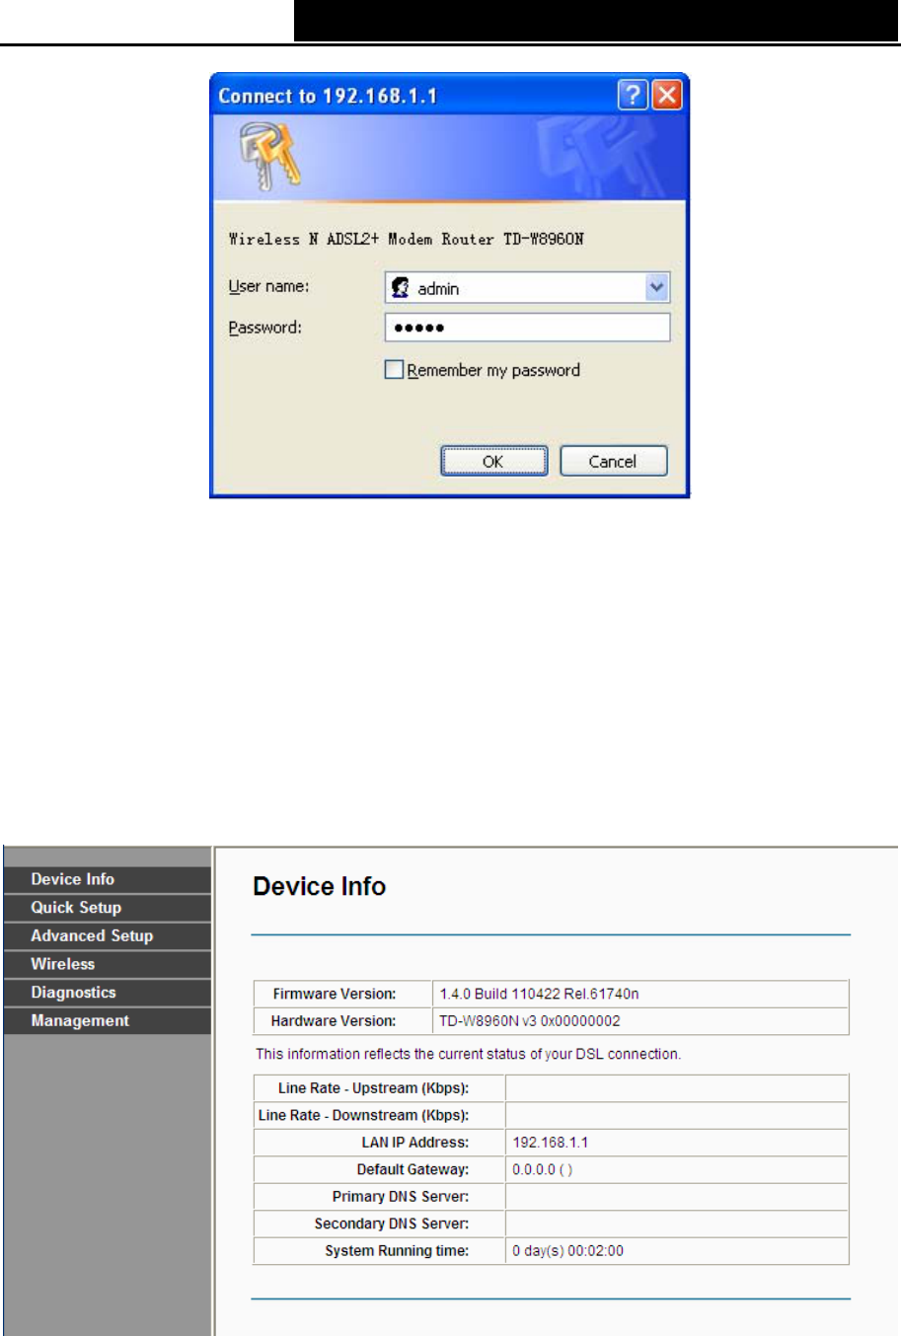This screenshot has height=1336, width=901.
Task: Open Device Info menu item
Action: [x=108, y=879]
